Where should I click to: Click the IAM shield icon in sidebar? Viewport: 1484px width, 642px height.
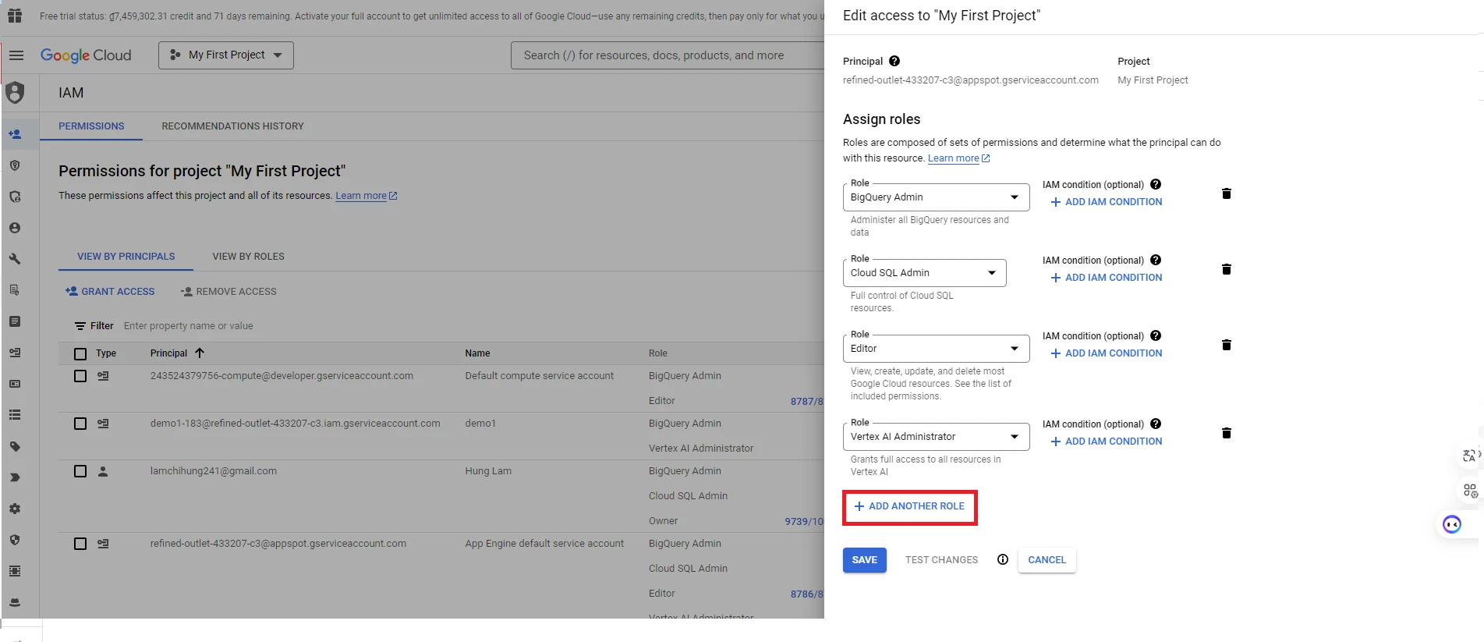pos(15,93)
